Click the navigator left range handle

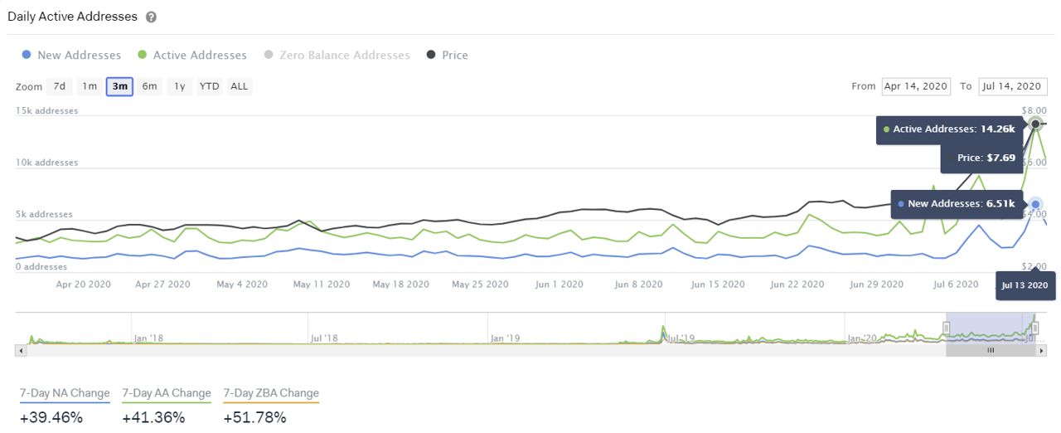coord(947,328)
